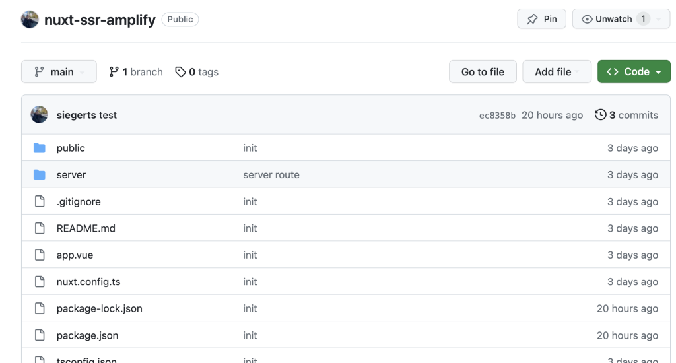Click the eye icon in Unwatch

click(587, 19)
